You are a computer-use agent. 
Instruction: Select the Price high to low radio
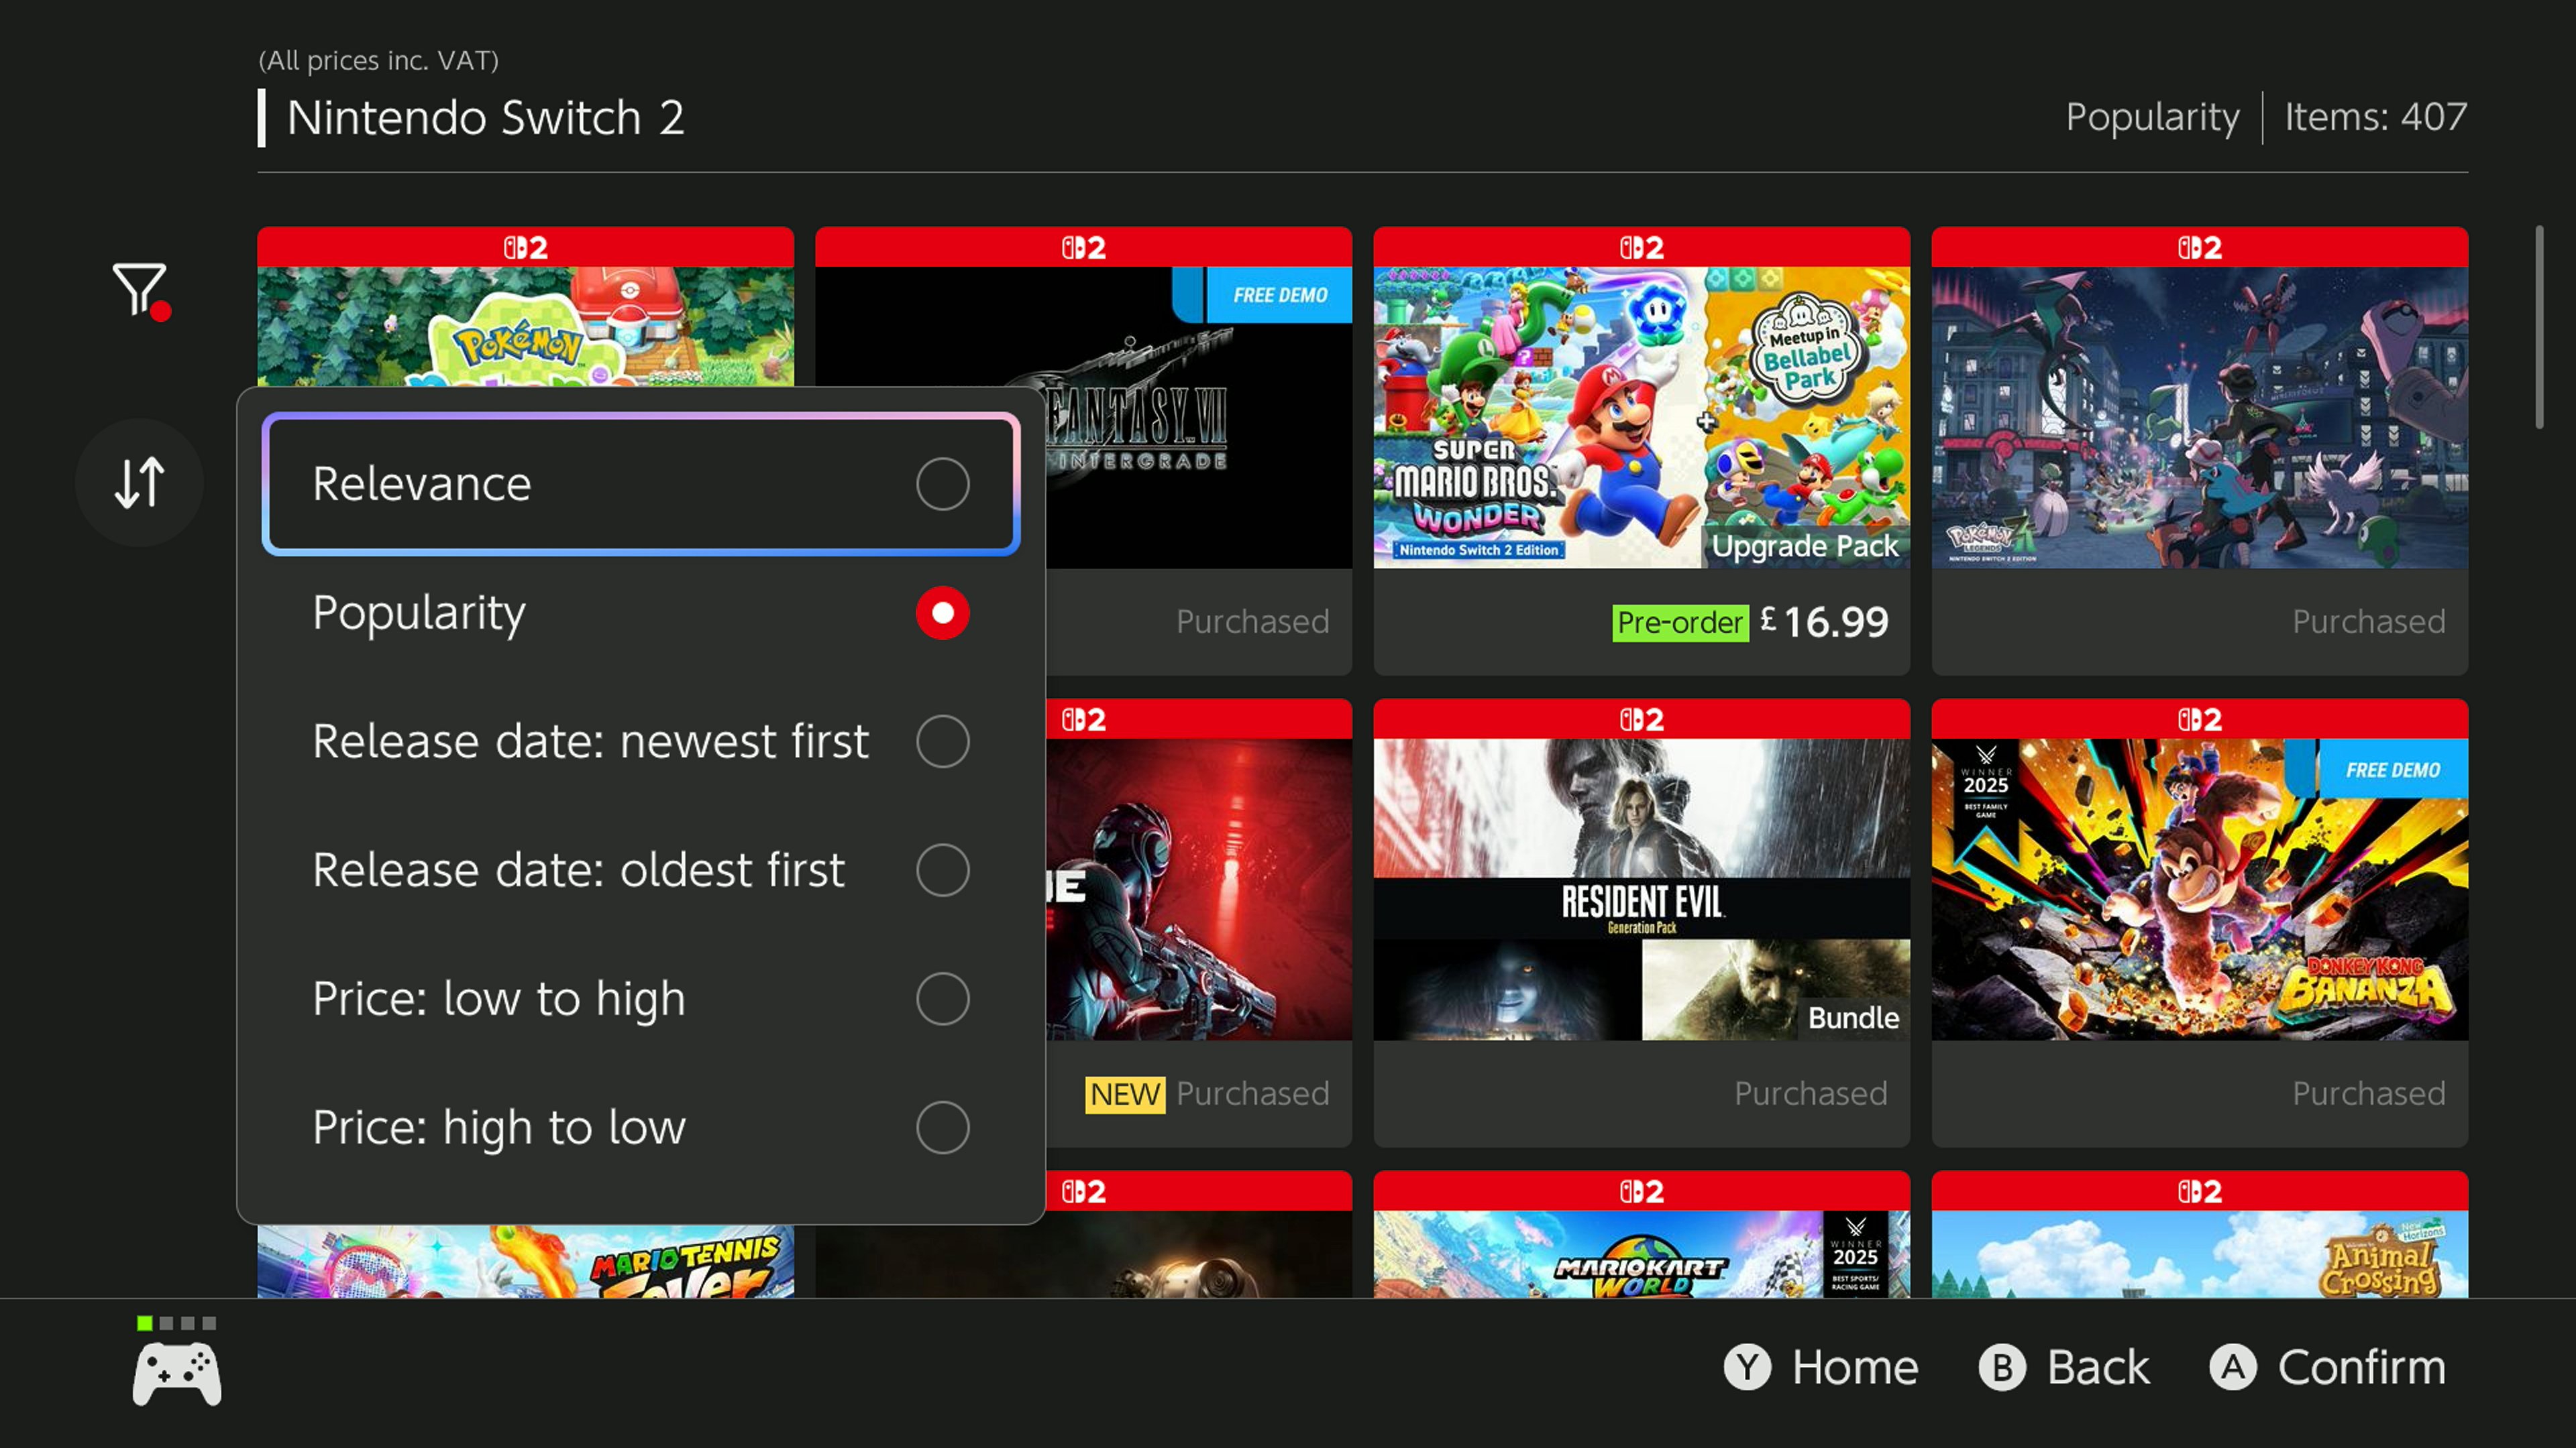[942, 1127]
